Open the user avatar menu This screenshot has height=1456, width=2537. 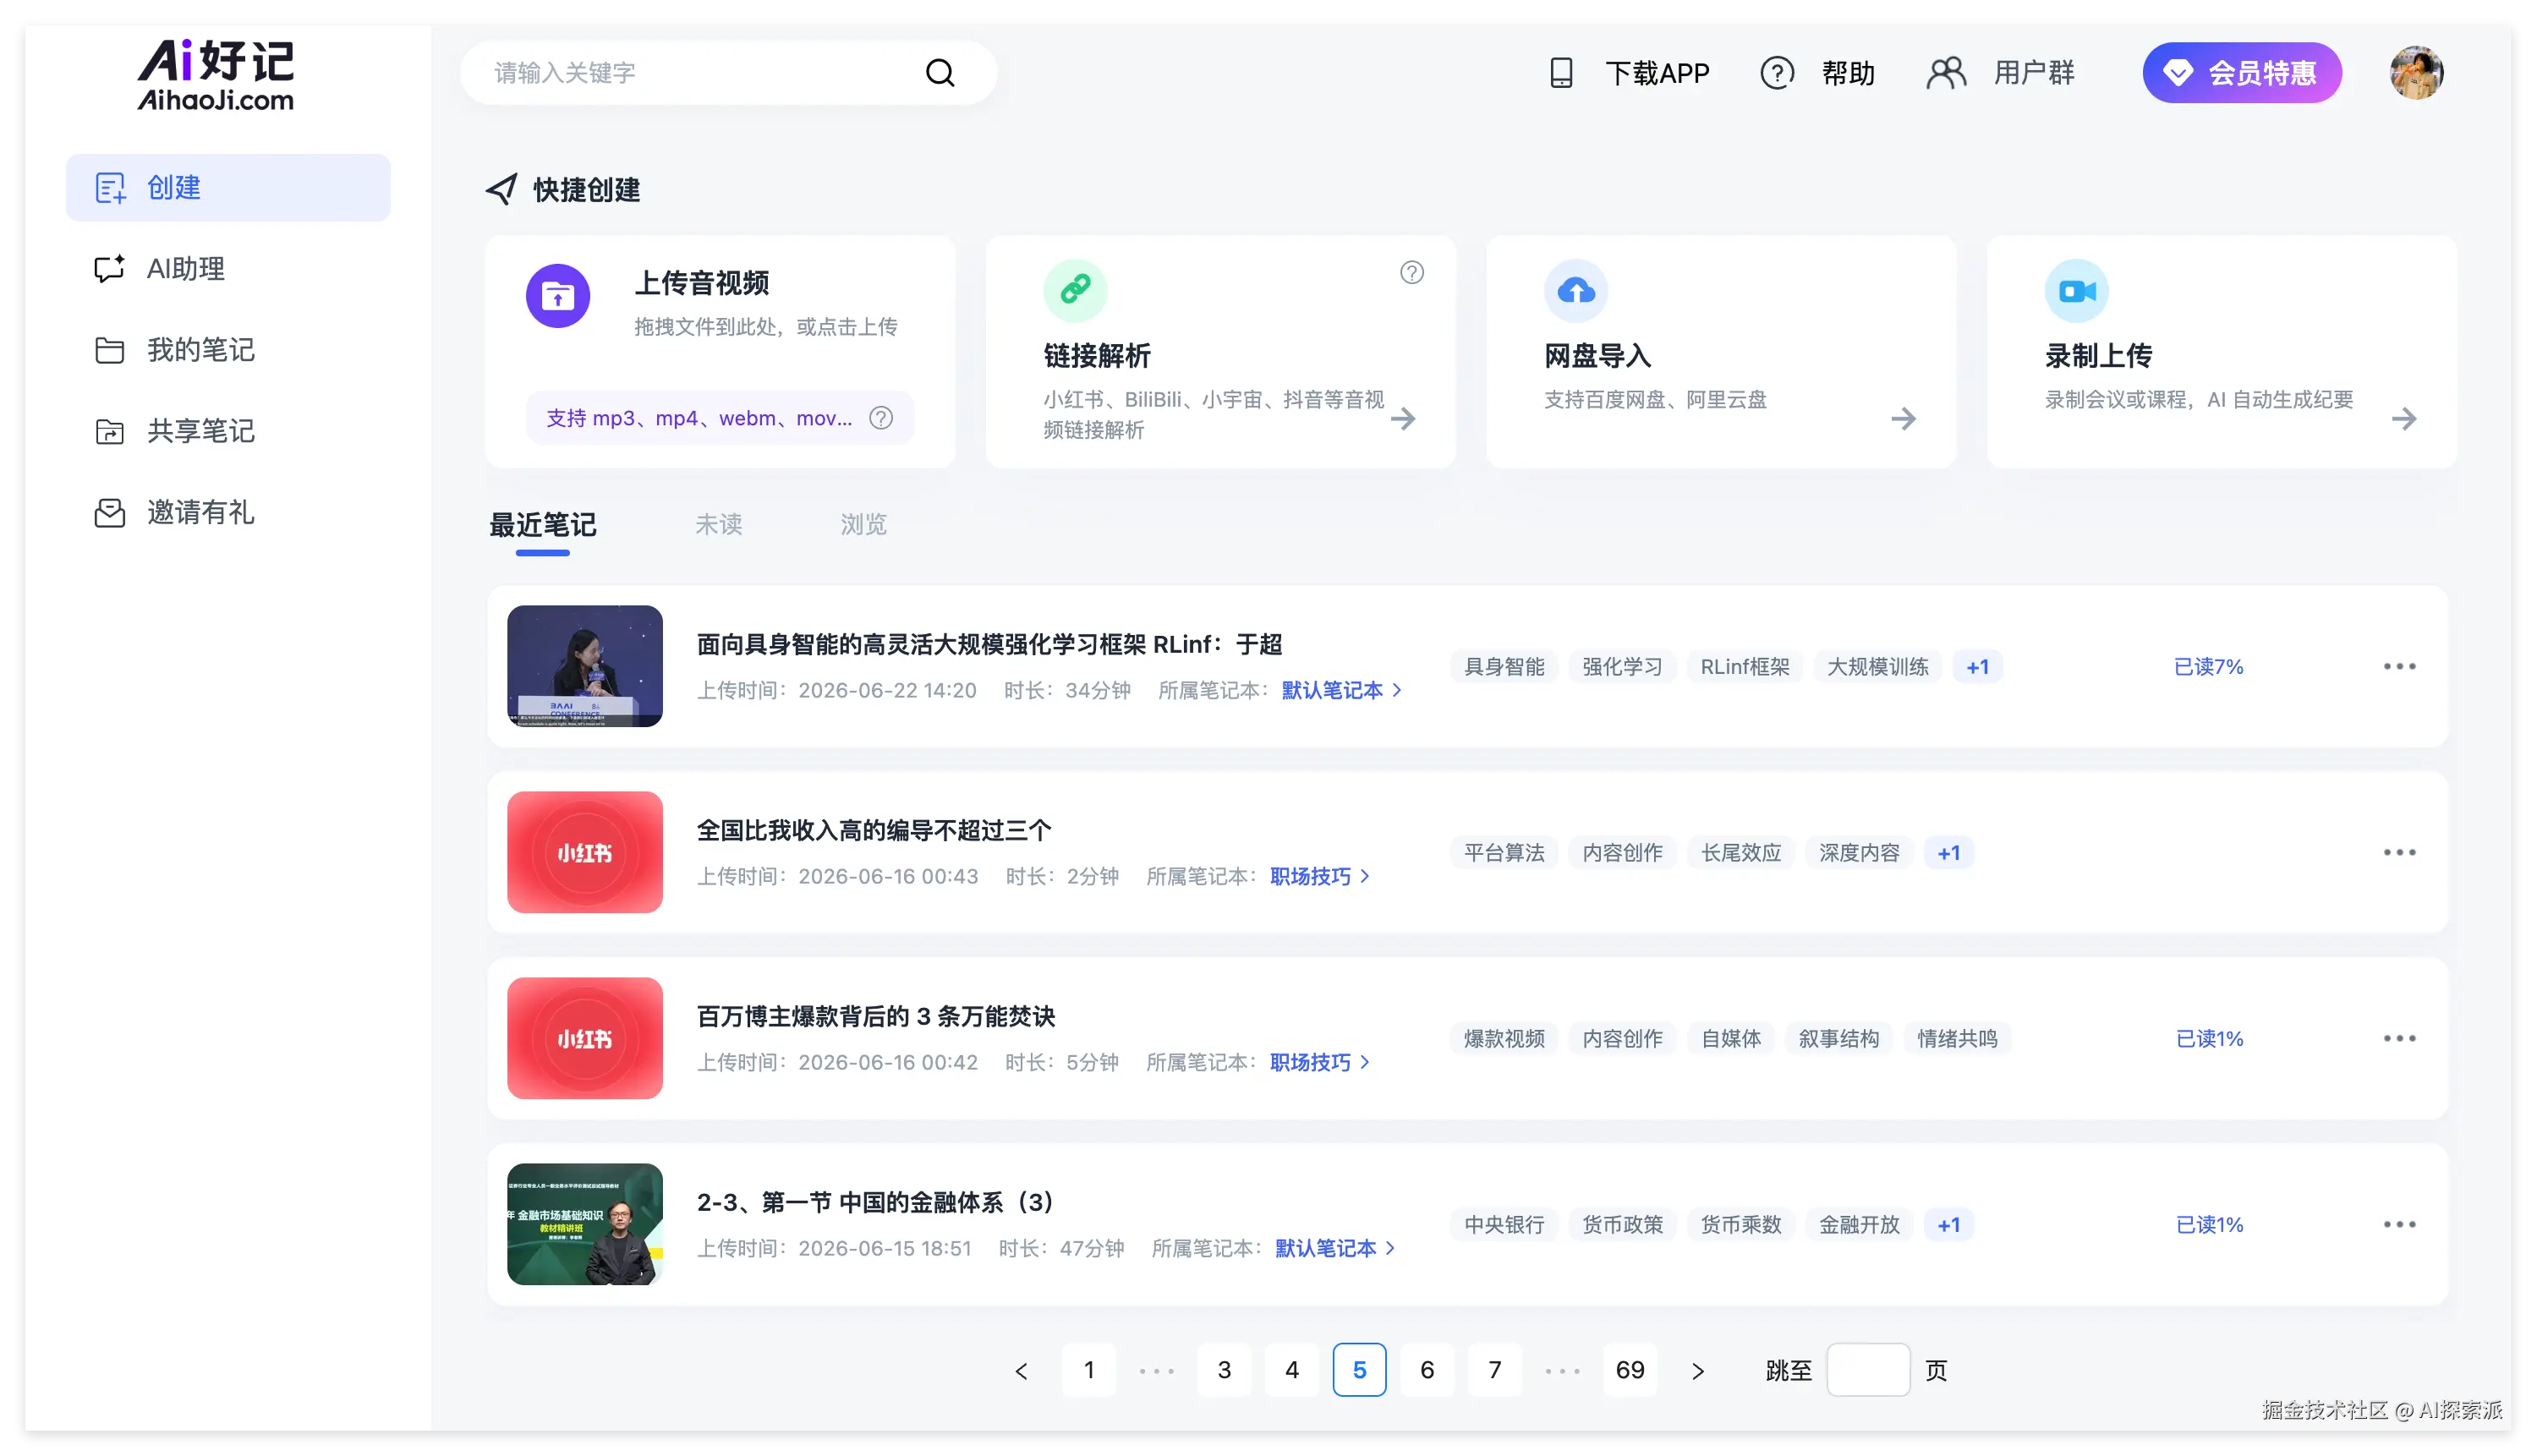(2416, 73)
